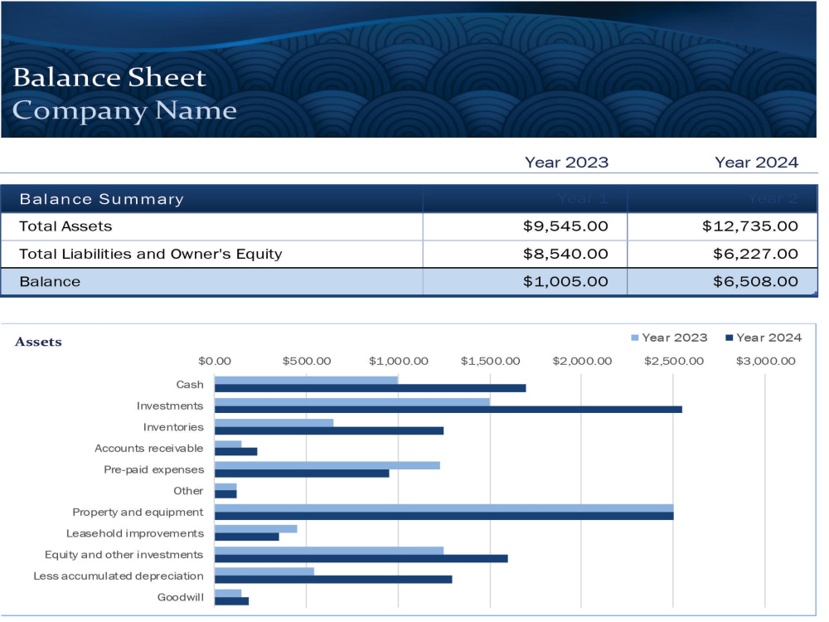This screenshot has height=622, width=829.
Task: Select Pre-paid expenses Year 2023 bar
Action: click(327, 465)
